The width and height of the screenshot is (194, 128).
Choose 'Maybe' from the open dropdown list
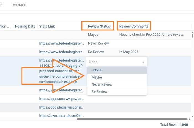pyautogui.click(x=97, y=78)
